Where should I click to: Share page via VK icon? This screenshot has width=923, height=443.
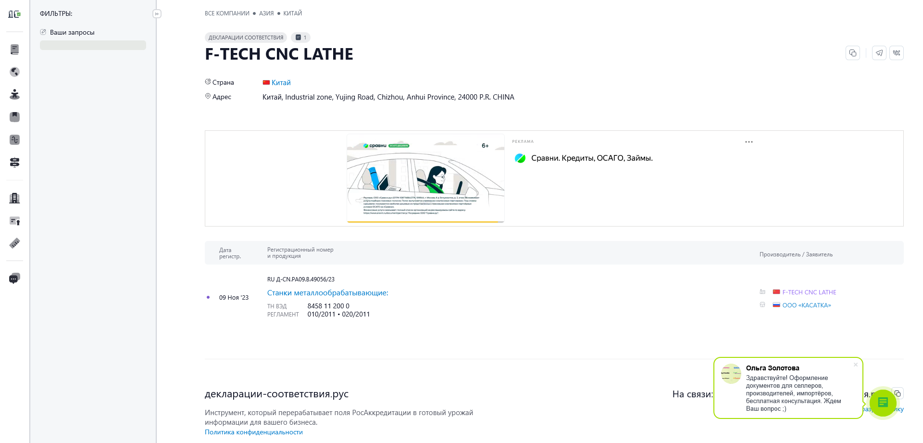[x=897, y=53]
